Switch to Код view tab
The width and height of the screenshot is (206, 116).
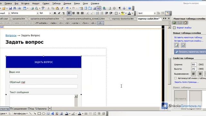(x=31, y=109)
